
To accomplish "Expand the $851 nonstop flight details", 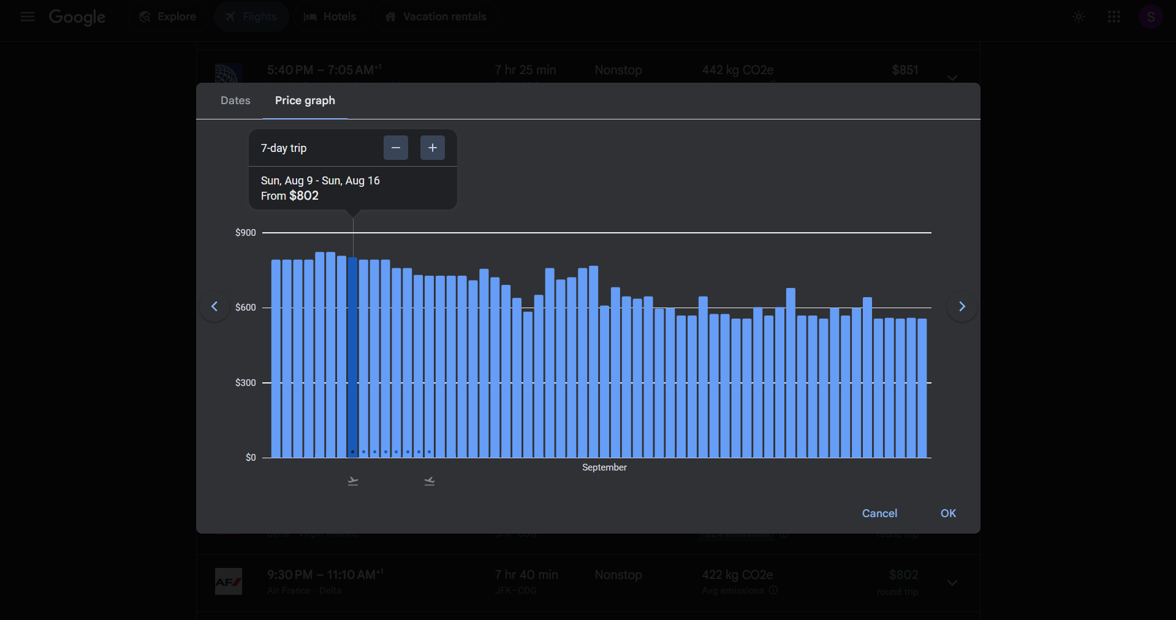I will coord(952,77).
